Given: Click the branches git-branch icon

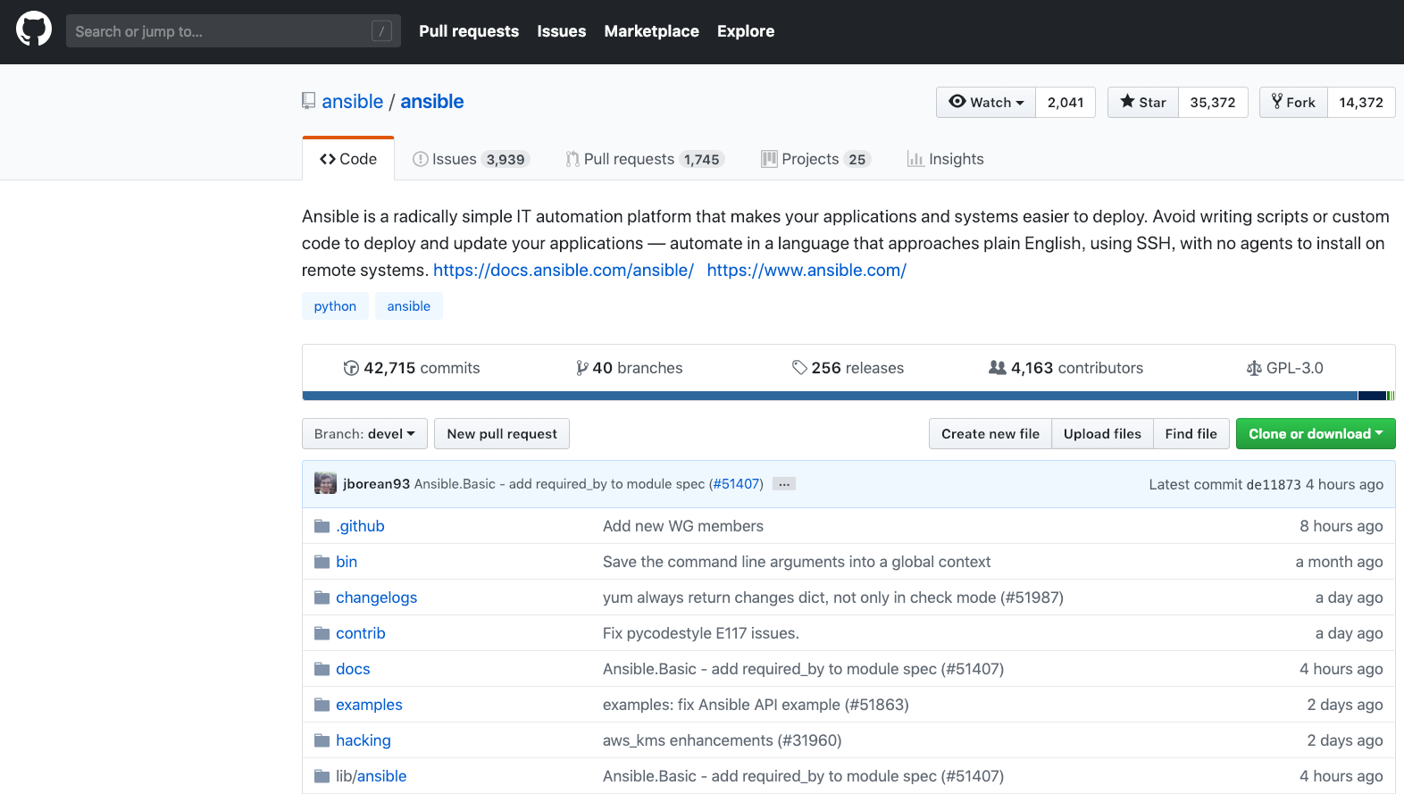Looking at the screenshot, I should (582, 368).
